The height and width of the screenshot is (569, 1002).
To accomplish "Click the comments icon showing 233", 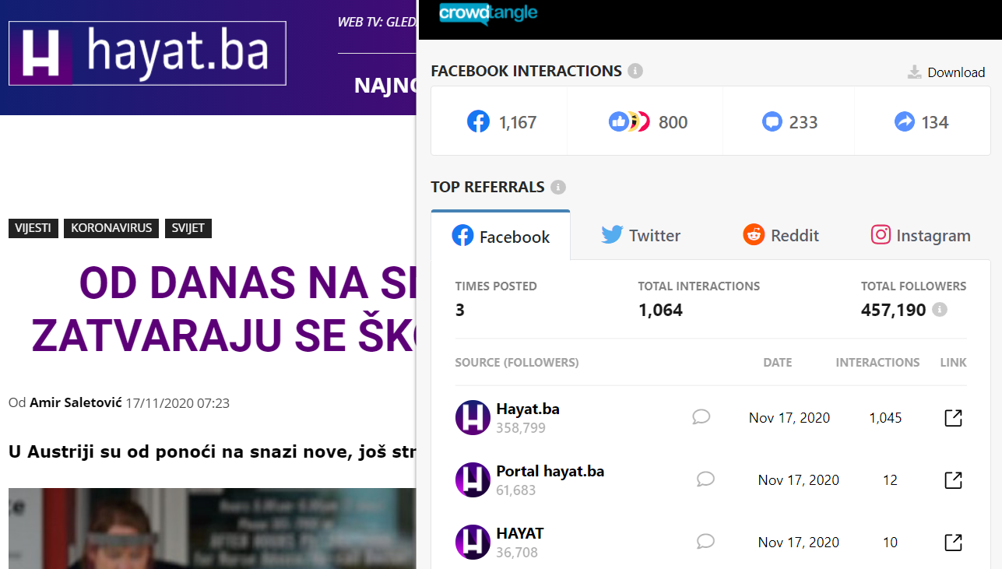I will point(772,122).
